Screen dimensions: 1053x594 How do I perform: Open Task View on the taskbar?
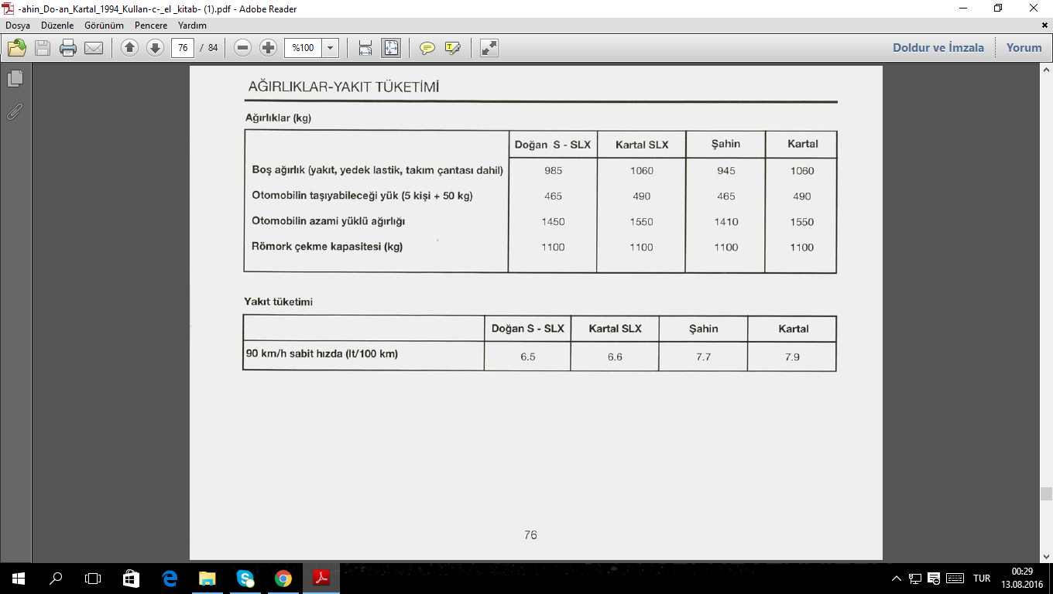coord(93,578)
